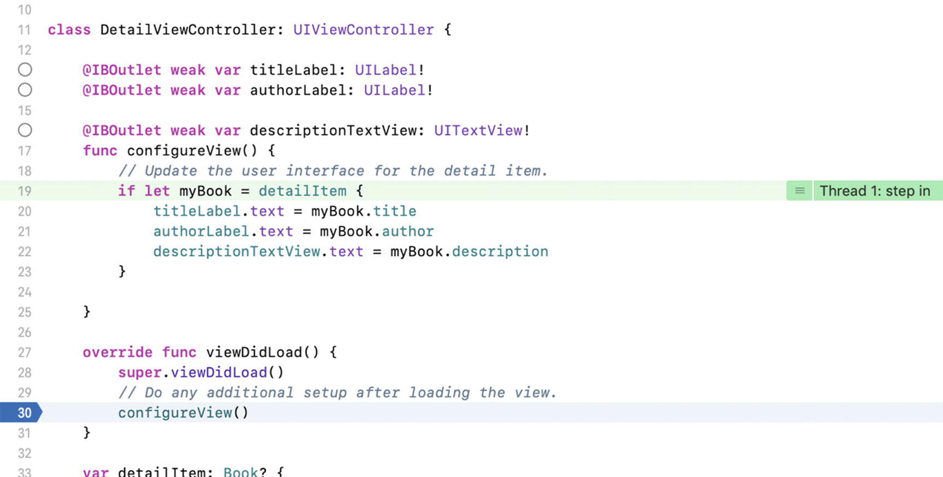Click 'myBook.author' on line 21
The image size is (943, 477).
click(377, 232)
